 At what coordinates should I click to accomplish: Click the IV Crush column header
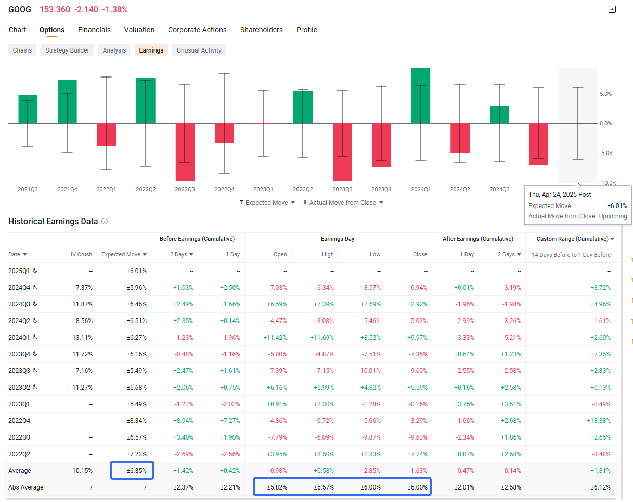click(x=82, y=254)
